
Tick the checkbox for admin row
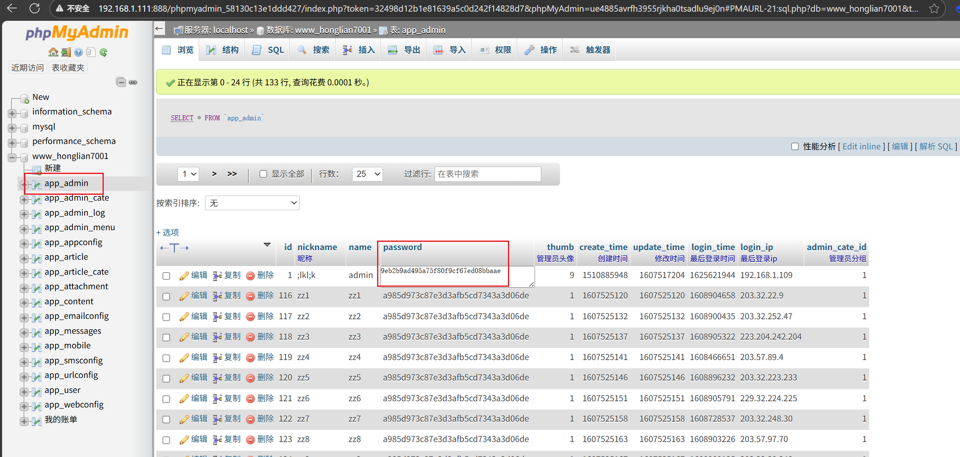pos(166,276)
